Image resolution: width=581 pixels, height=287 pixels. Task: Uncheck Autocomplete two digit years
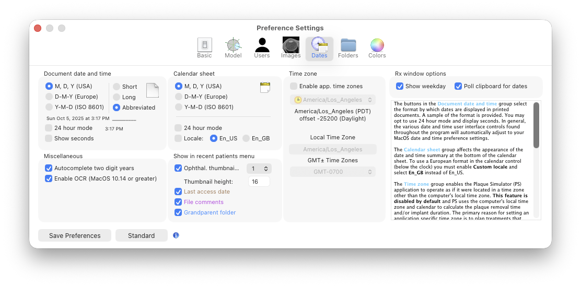point(49,168)
